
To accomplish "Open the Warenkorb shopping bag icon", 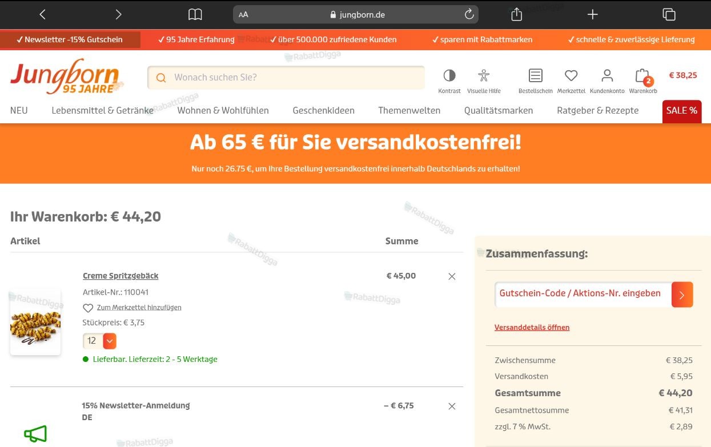I will pyautogui.click(x=643, y=80).
